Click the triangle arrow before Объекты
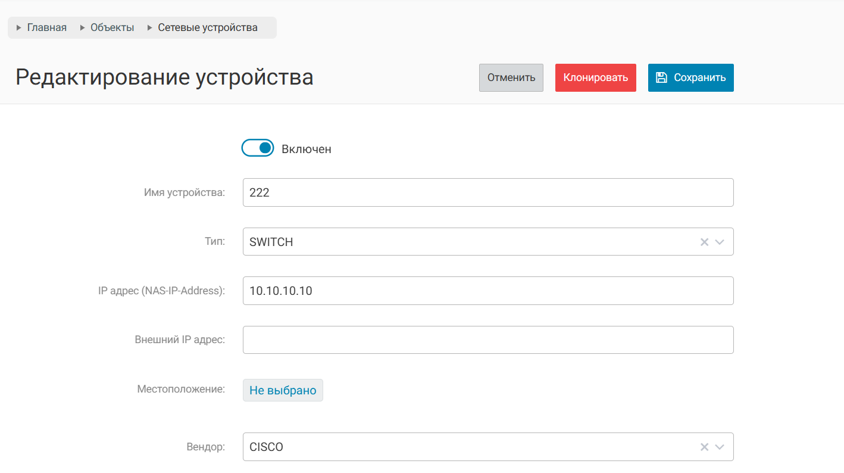Viewport: 844px width, 473px height. pos(83,28)
